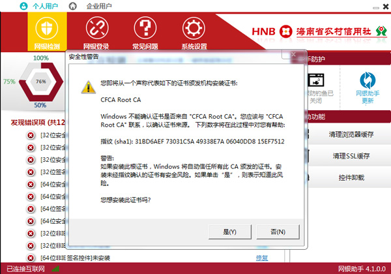391x274 pixels.
Task: Click 清理SSL缓存 button
Action: (x=351, y=156)
